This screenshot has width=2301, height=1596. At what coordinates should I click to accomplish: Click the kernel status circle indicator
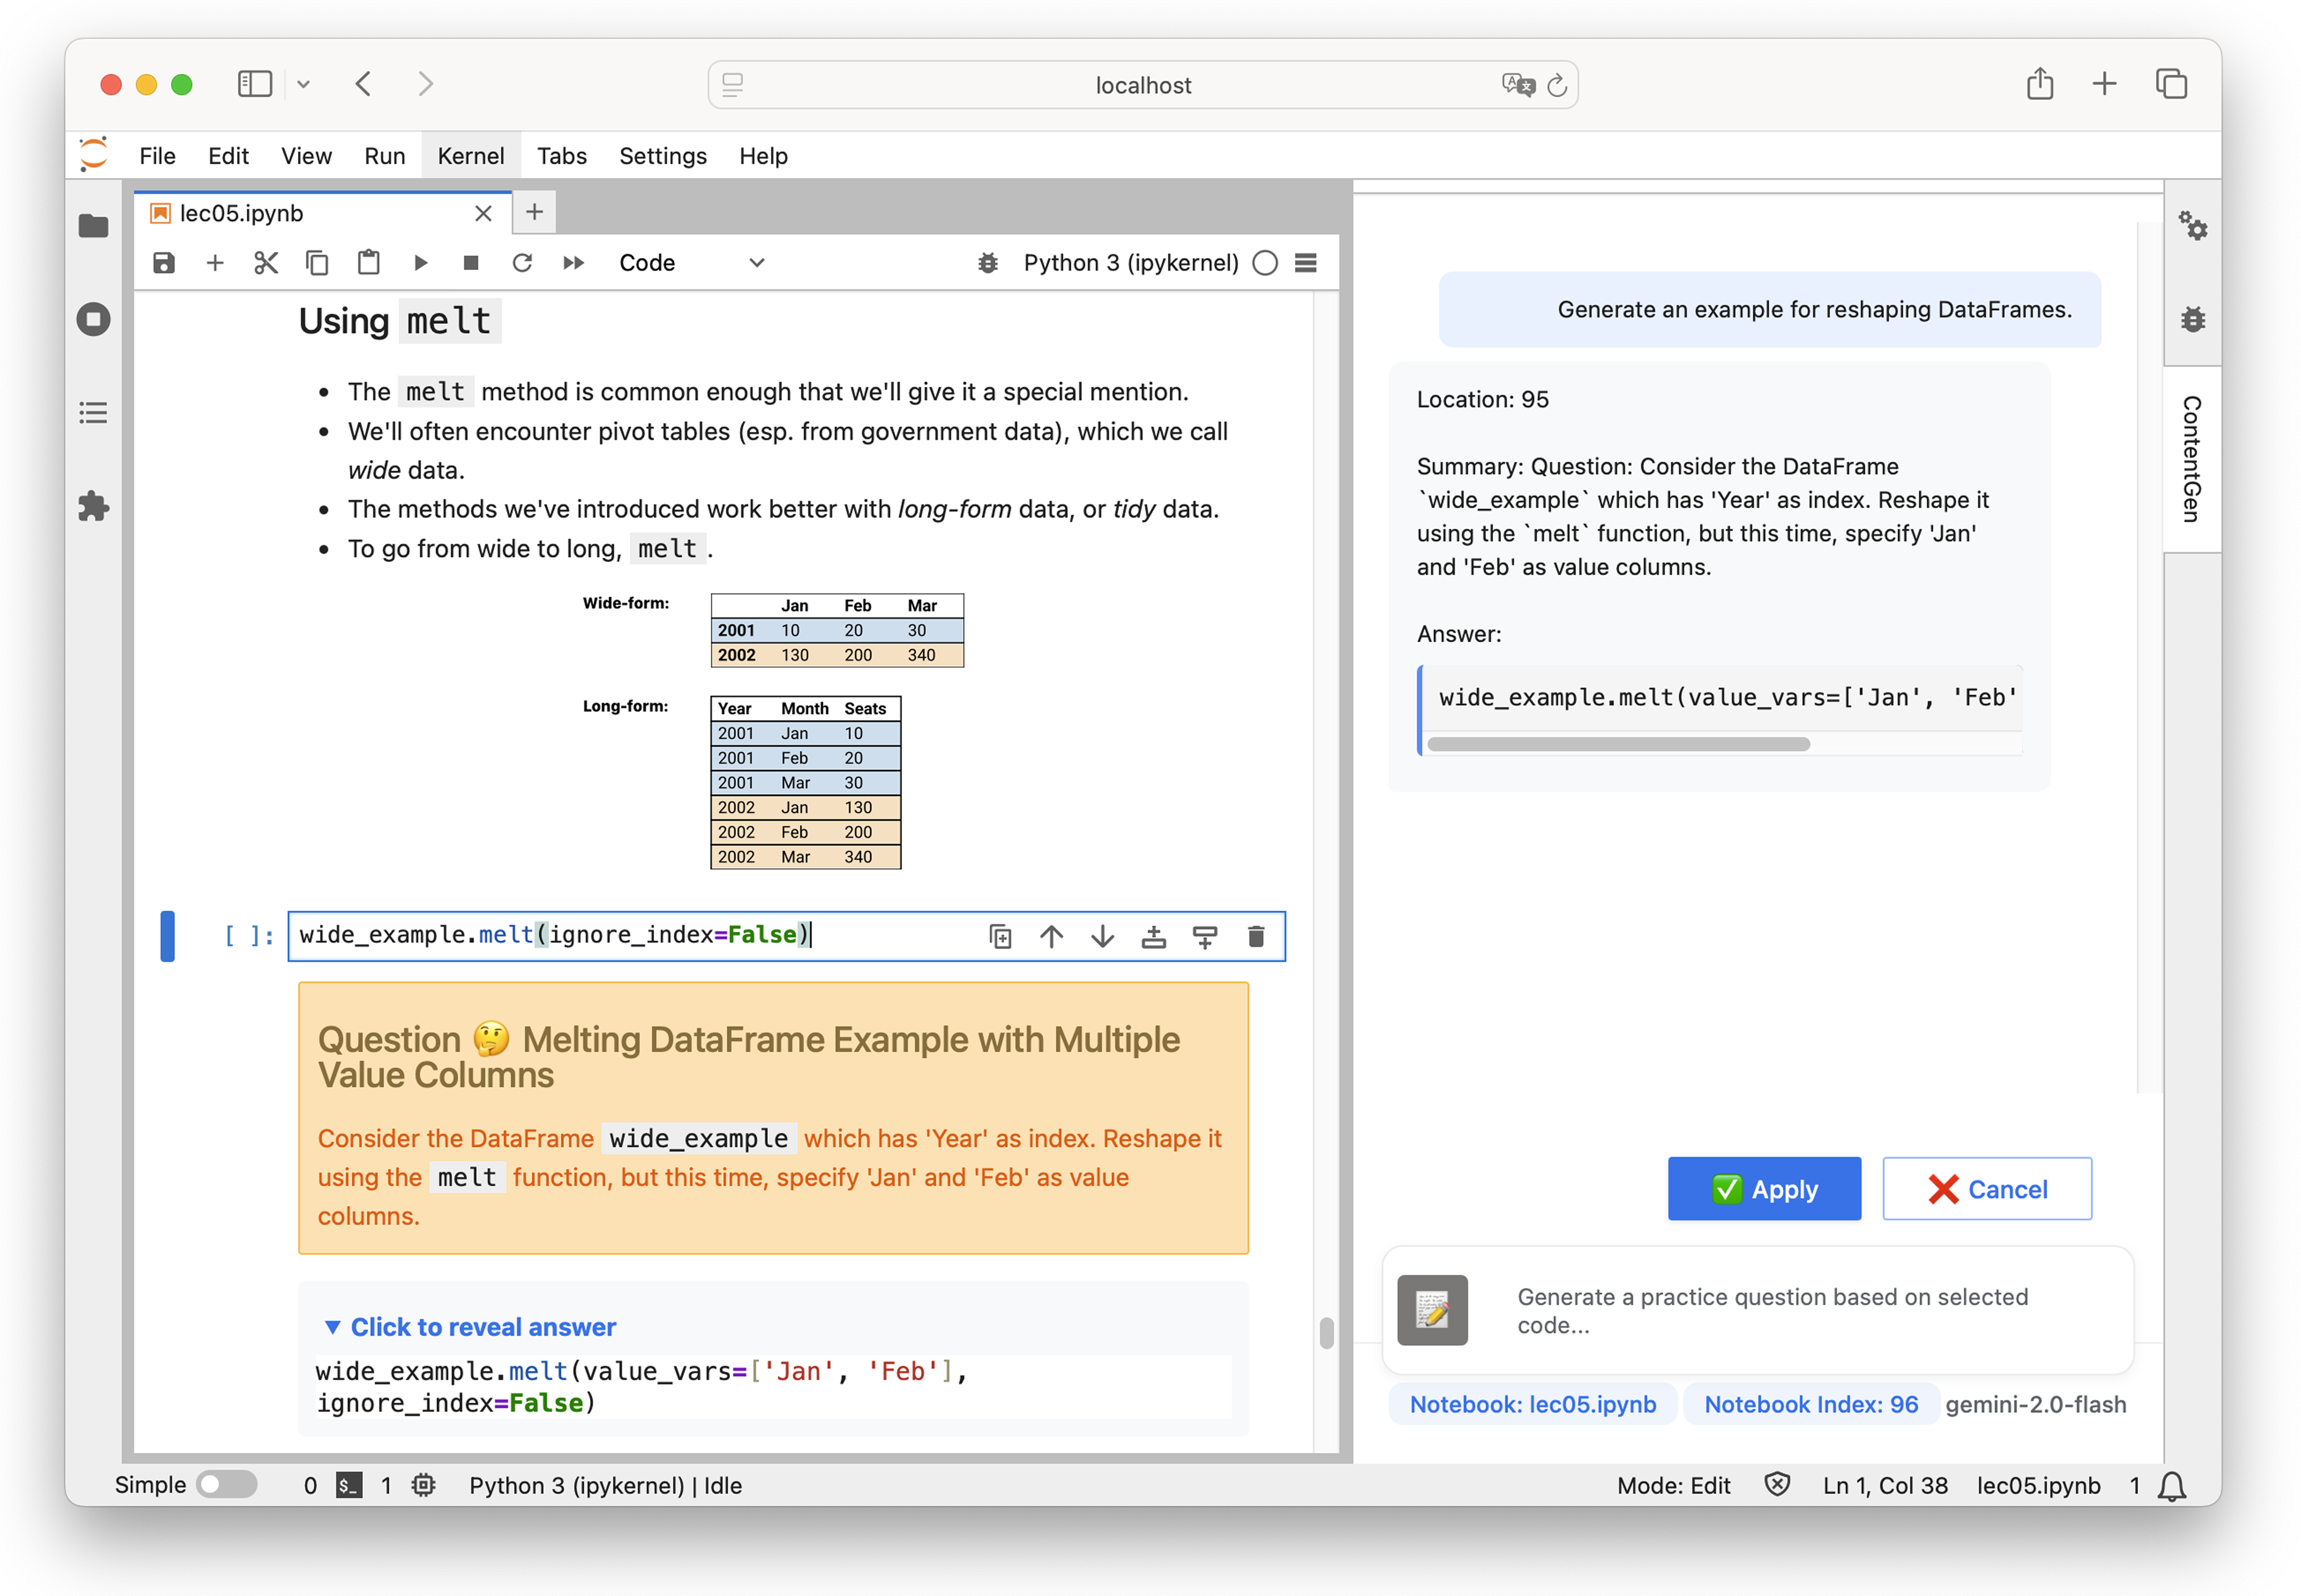[1265, 263]
